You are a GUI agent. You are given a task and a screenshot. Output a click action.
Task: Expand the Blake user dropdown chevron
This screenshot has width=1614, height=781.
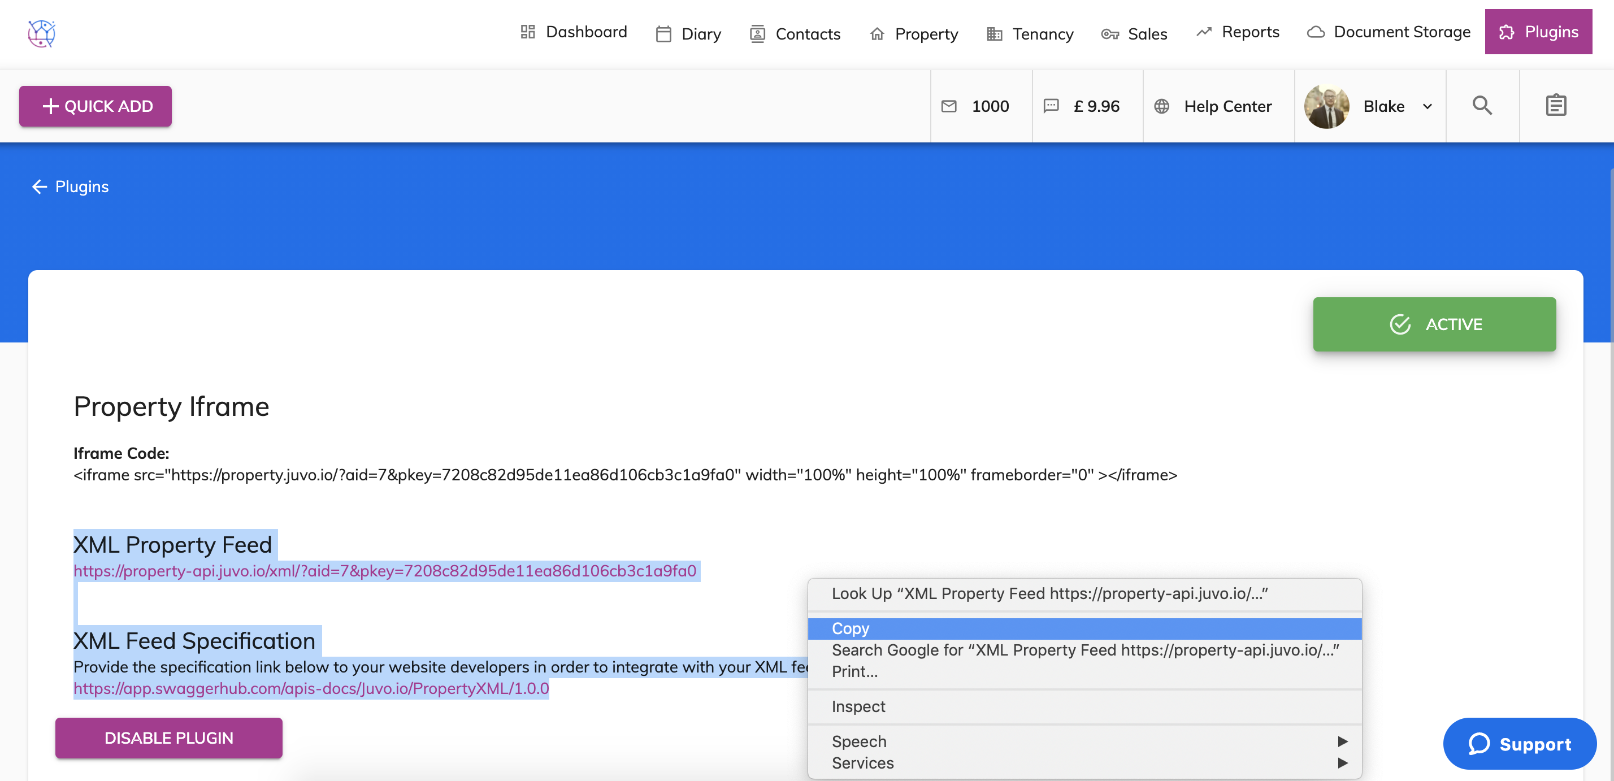[1428, 106]
